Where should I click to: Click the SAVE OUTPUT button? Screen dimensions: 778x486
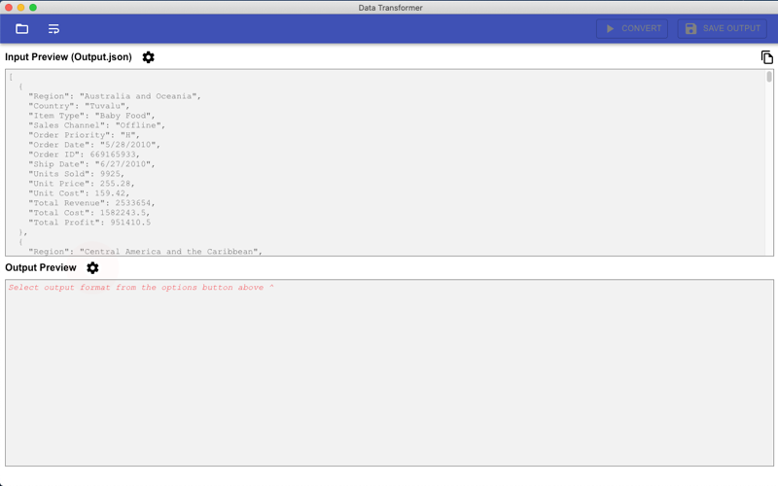(723, 29)
